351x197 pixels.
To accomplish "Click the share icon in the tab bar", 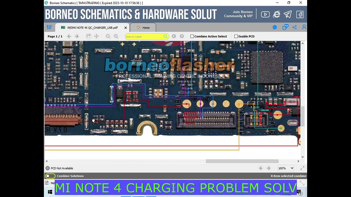I will click(295, 27).
